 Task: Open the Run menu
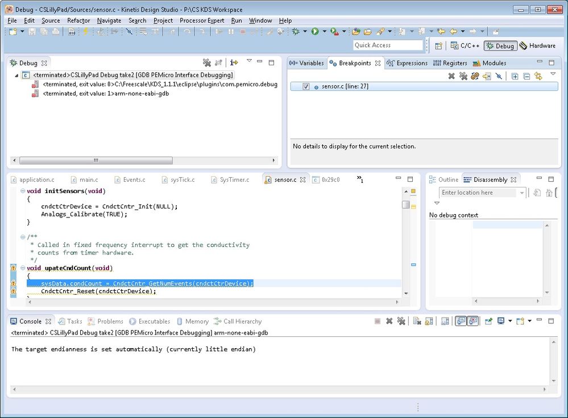(237, 20)
